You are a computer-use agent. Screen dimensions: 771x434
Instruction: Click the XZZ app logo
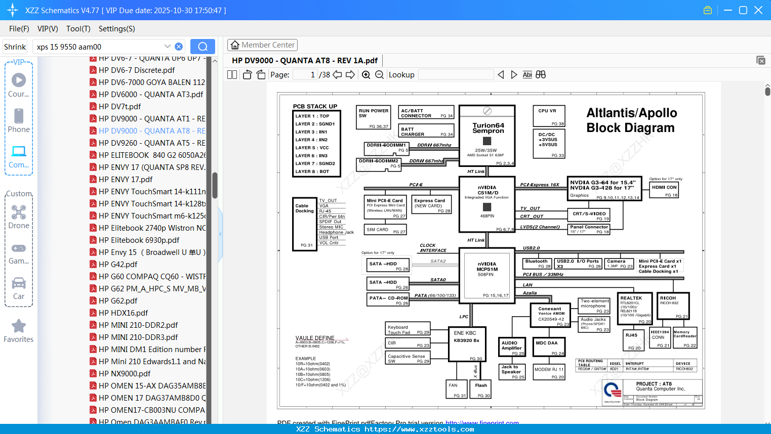(x=12, y=10)
